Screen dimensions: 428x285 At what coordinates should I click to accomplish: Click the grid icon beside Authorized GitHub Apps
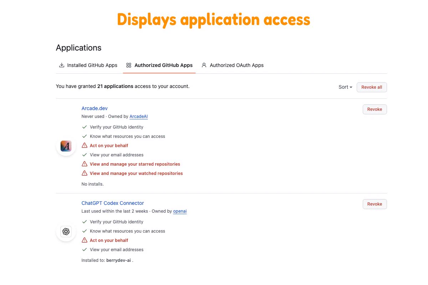point(129,65)
